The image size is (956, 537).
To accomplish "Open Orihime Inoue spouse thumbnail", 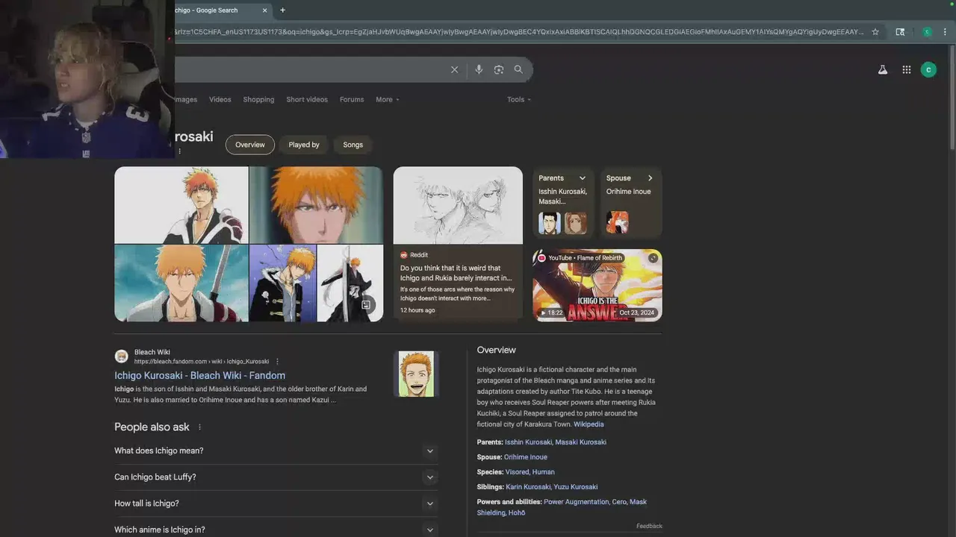I will [x=618, y=223].
